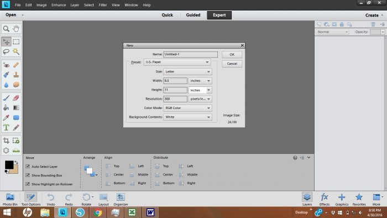The height and width of the screenshot is (218, 387).
Task: Open the Organizer
Action: pyautogui.click(x=121, y=200)
